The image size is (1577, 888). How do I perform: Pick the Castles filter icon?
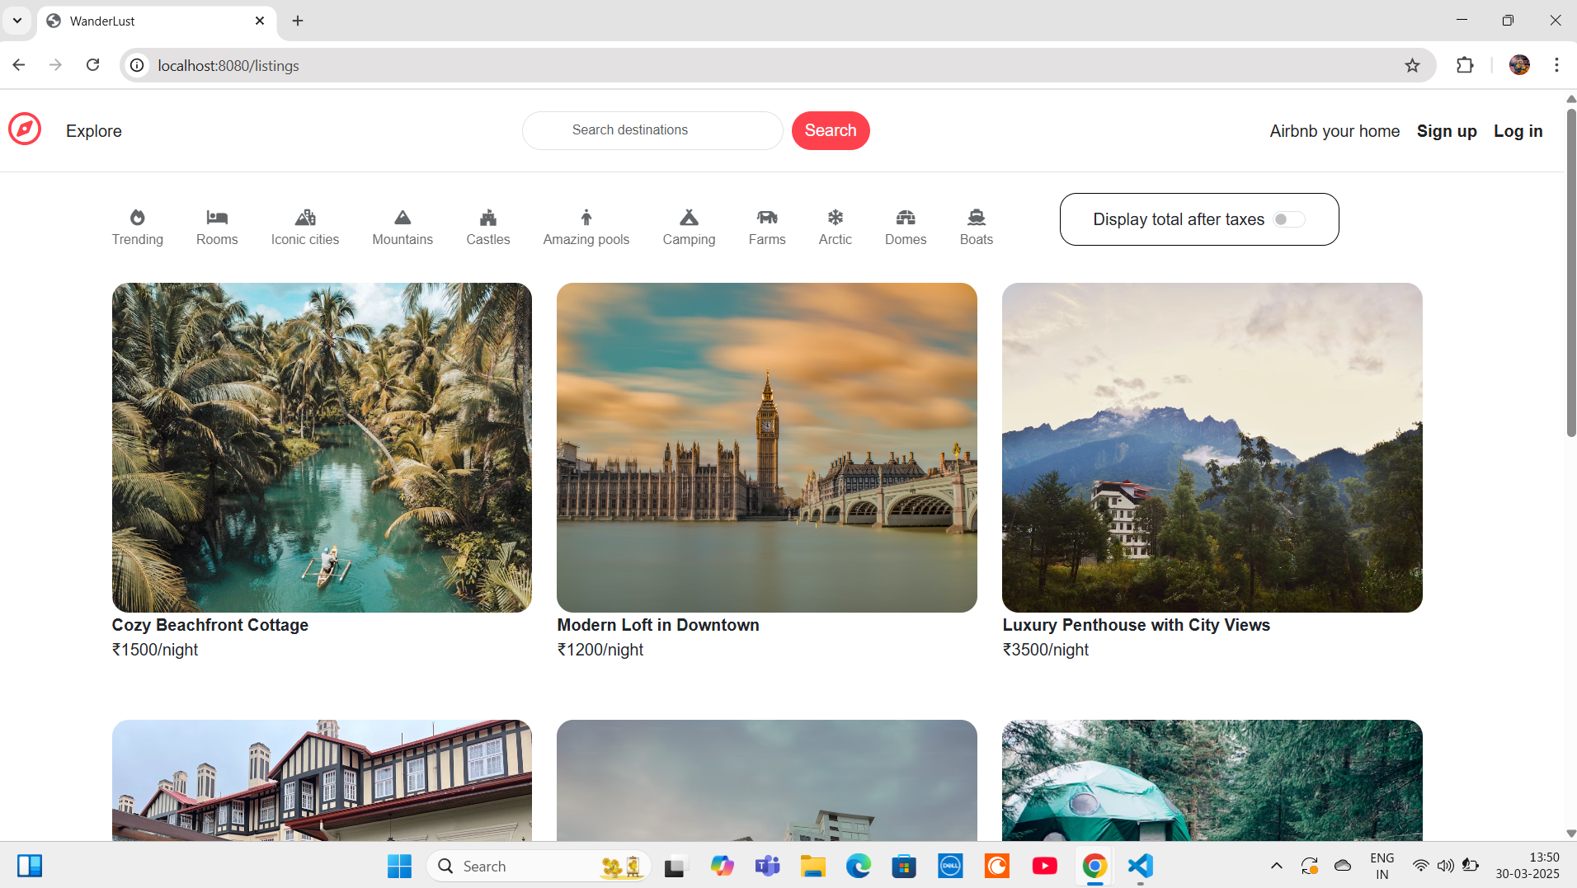click(487, 218)
